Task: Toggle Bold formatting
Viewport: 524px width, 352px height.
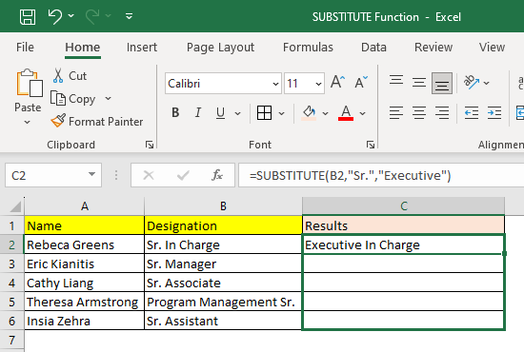Action: (175, 113)
